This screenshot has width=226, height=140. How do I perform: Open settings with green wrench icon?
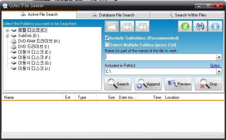coord(185,26)
